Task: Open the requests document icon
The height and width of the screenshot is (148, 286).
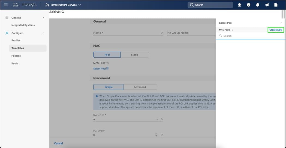Action: click(x=276, y=5)
